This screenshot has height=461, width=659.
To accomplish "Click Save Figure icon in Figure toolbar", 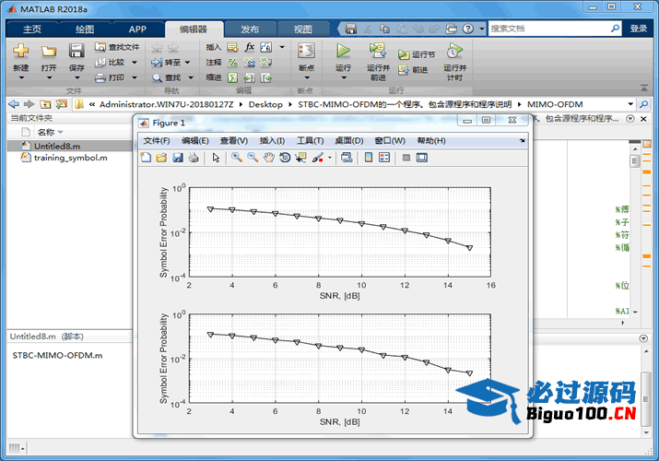I will tap(178, 158).
